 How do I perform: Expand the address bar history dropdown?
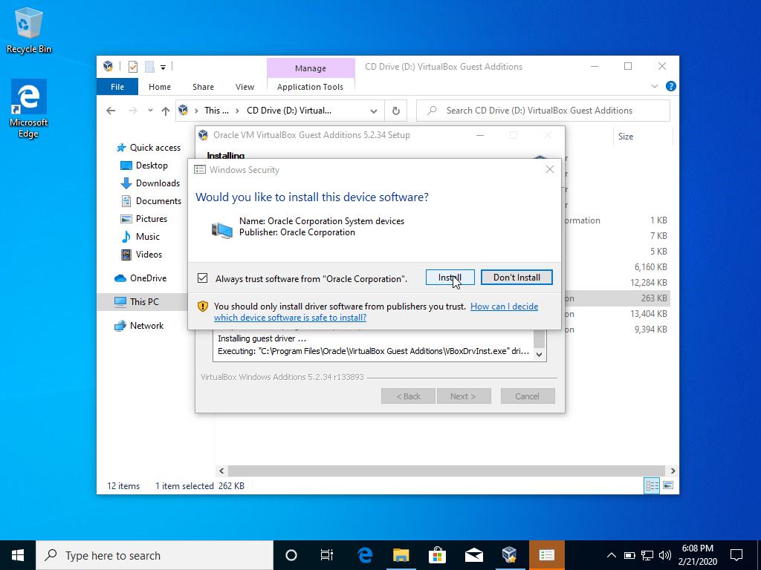(x=374, y=111)
